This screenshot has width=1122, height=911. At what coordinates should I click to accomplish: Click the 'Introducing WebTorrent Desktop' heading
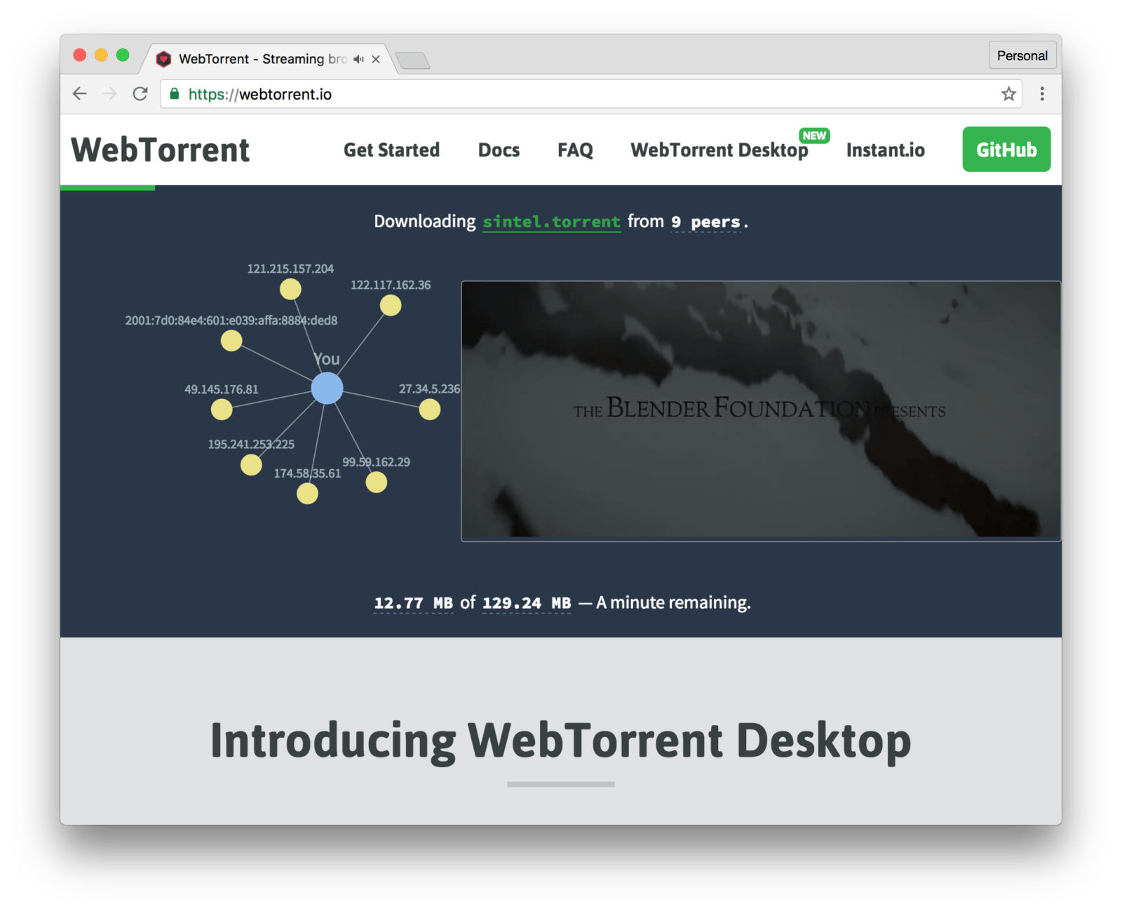[560, 741]
